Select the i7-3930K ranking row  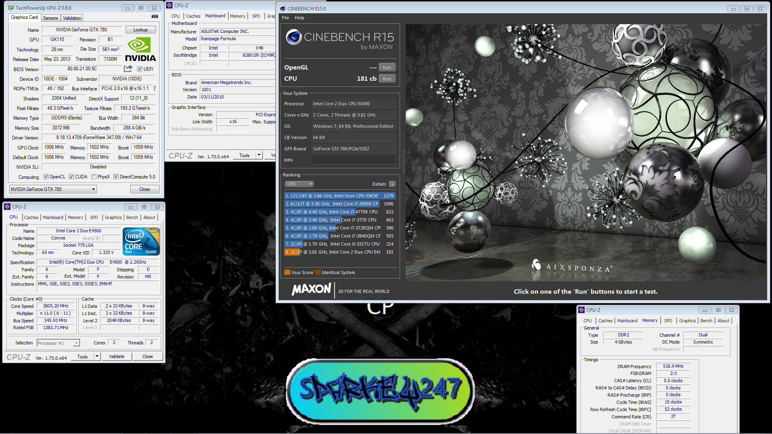339,204
